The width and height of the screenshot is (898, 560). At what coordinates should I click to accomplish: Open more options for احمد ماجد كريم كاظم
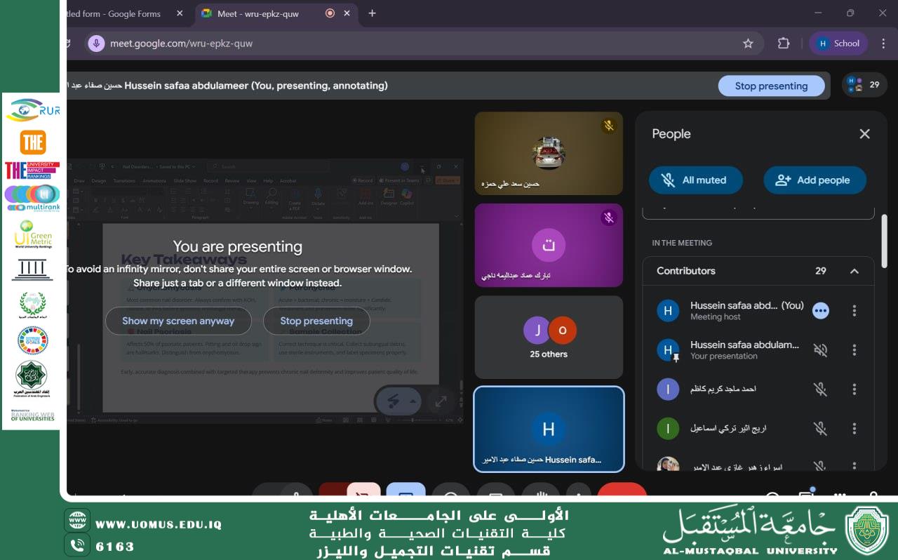tap(854, 389)
